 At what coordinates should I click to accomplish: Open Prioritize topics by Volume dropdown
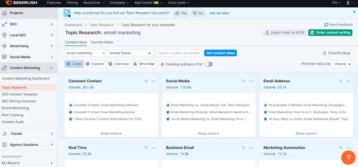tap(343, 64)
